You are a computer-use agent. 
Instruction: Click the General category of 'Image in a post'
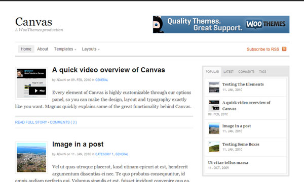[122, 154]
